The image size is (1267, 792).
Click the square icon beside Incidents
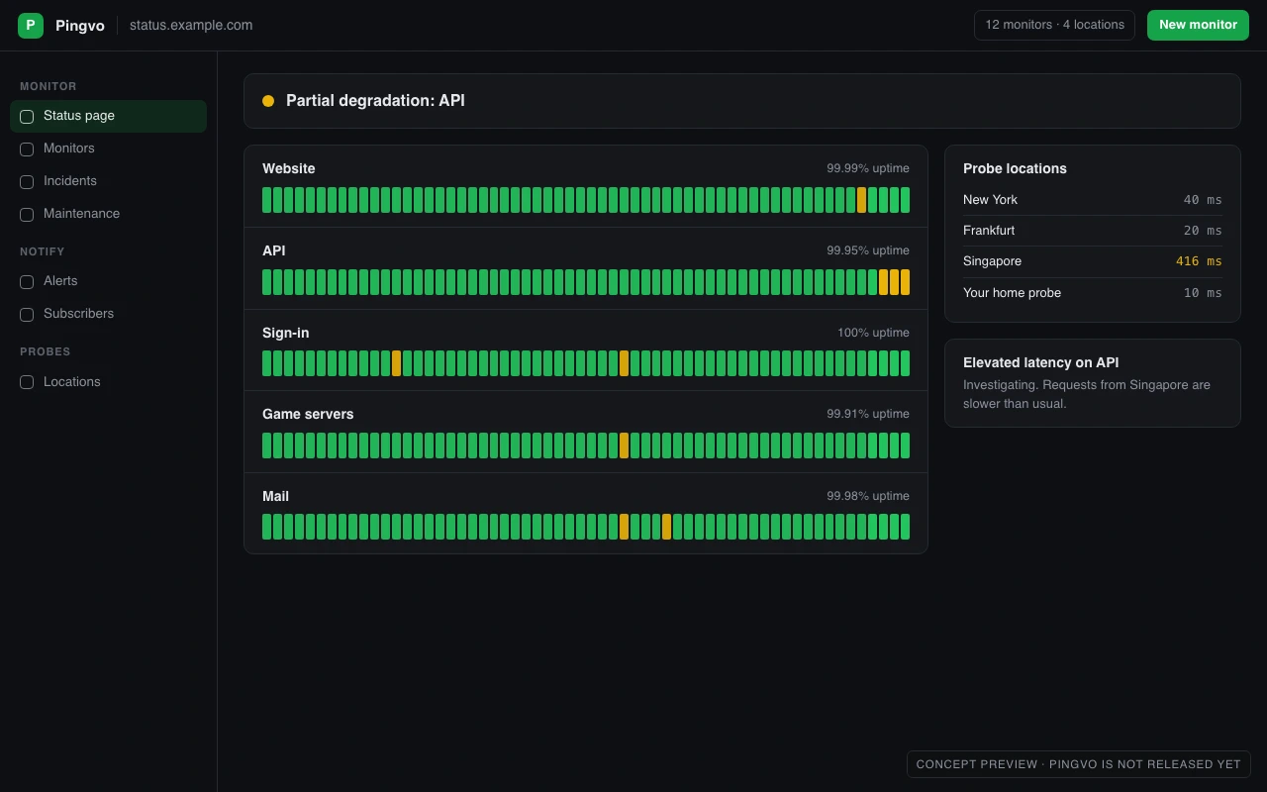(x=27, y=182)
